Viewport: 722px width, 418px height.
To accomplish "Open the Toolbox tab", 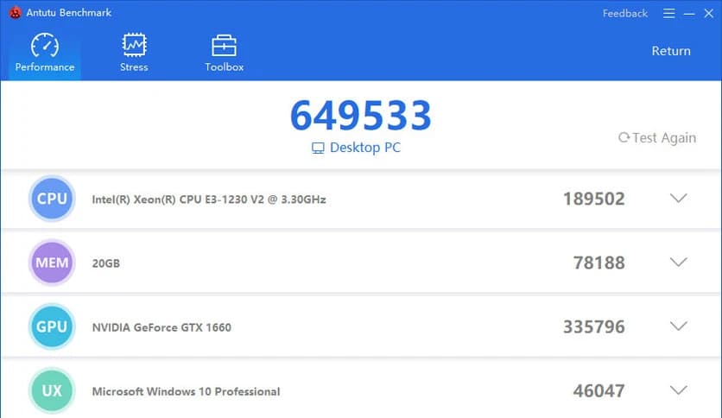I will point(225,53).
